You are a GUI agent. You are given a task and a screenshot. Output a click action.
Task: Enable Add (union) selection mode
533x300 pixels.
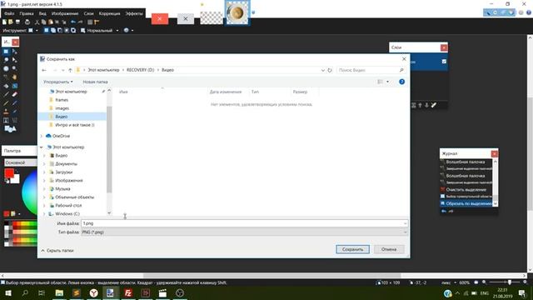pos(53,30)
